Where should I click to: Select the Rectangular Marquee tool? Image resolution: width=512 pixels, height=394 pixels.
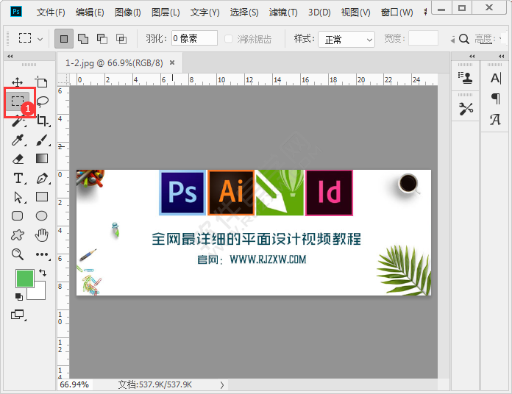point(18,100)
